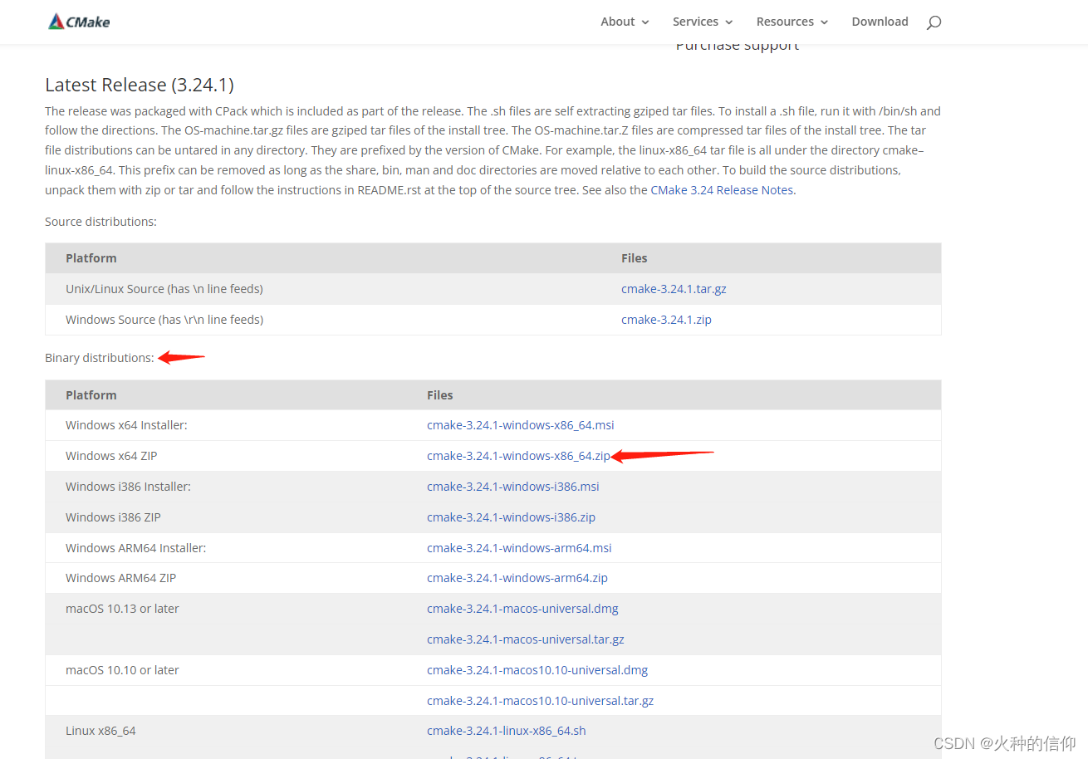The width and height of the screenshot is (1088, 759).
Task: Click the 'Windows ARM64 Installer:' cell
Action: [135, 548]
